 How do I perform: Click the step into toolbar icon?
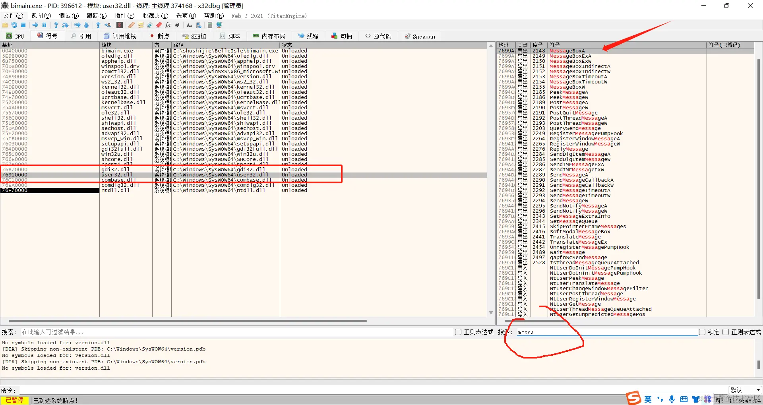56,25
